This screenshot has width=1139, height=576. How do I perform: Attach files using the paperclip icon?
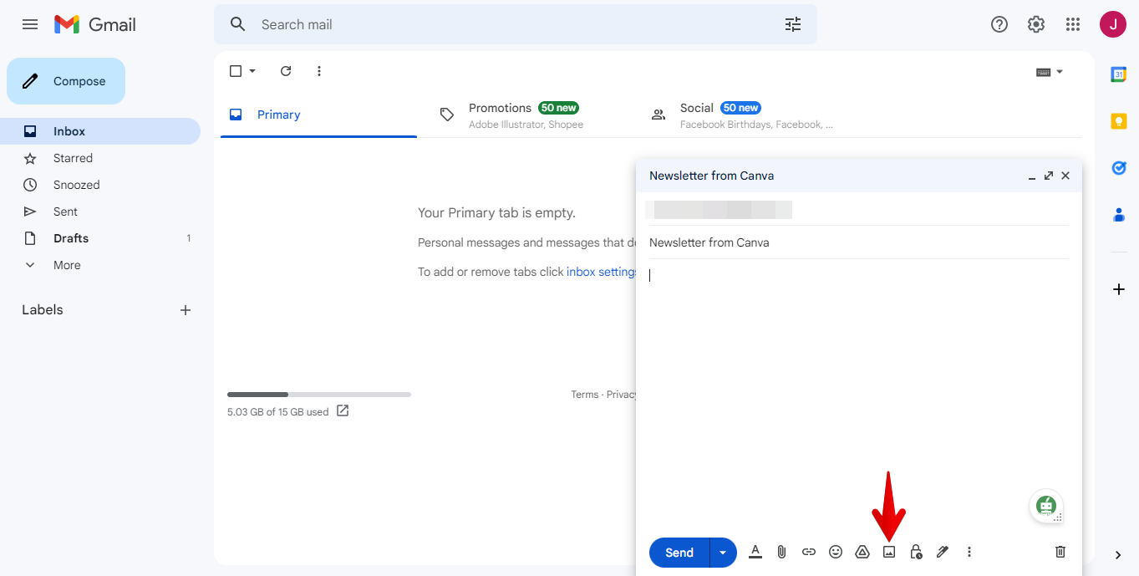(781, 552)
